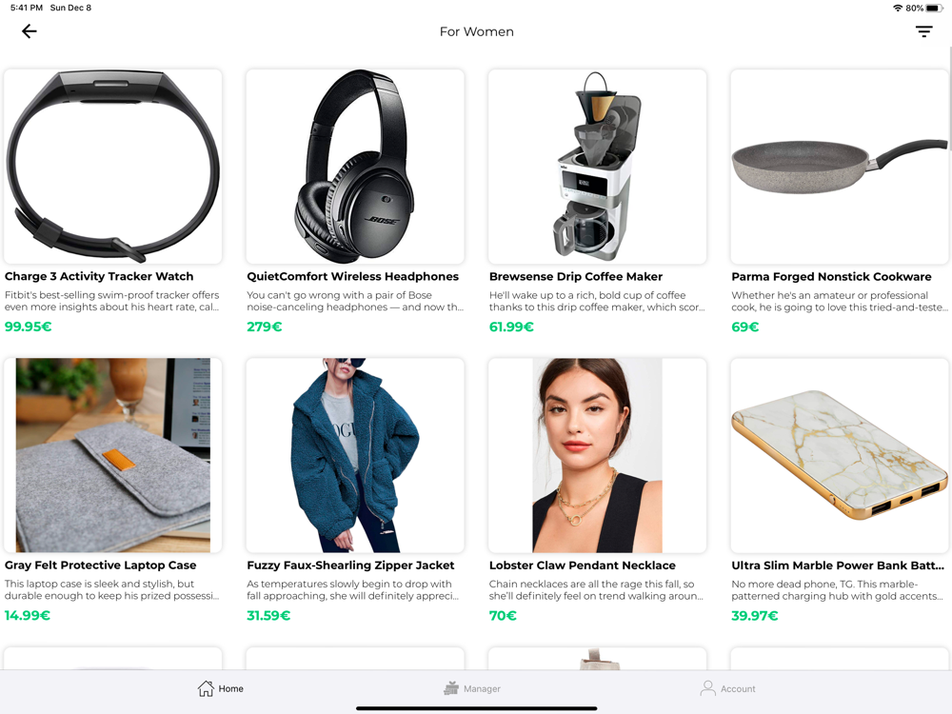Select the Parma nonstick pan image
This screenshot has height=714, width=952.
click(840, 167)
